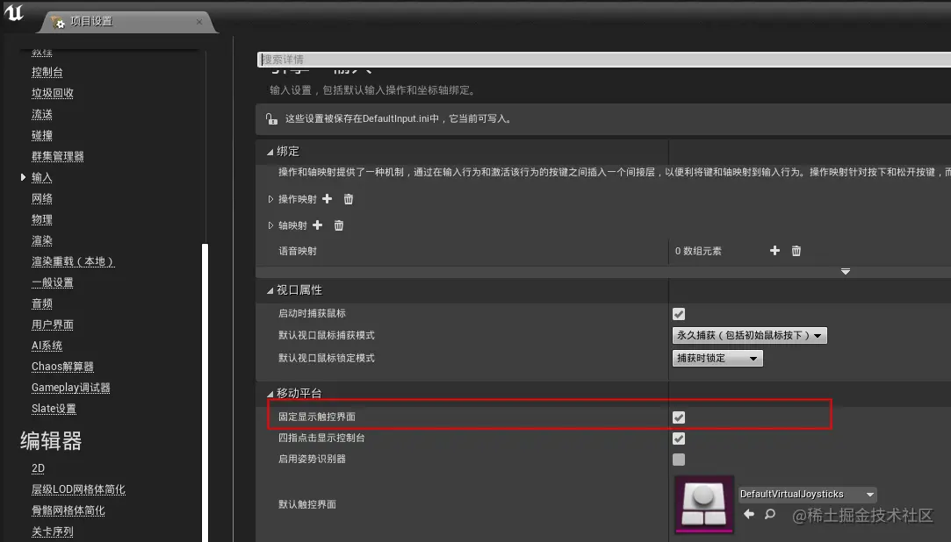Screen dimensions: 951x542
Task: Click the Unreal Engine logo icon
Action: click(x=13, y=12)
